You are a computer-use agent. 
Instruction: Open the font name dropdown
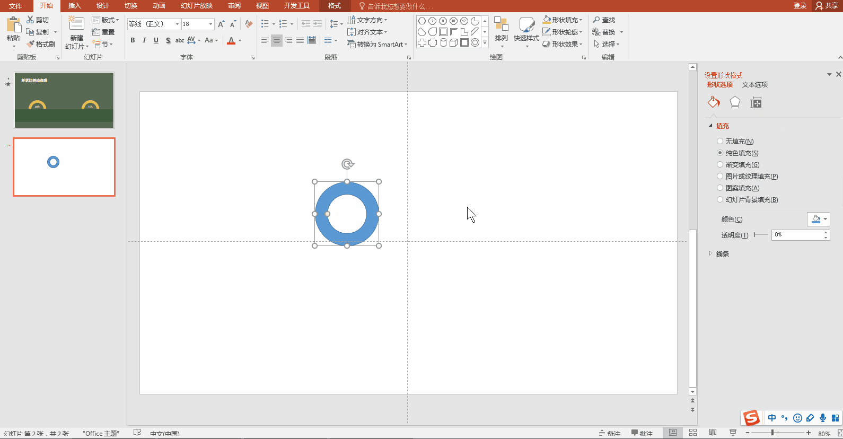point(177,24)
